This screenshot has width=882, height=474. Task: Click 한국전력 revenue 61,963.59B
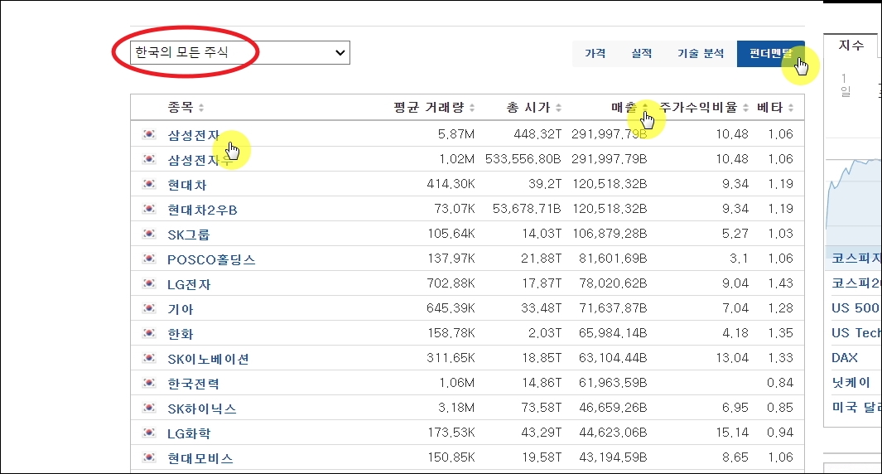613,383
